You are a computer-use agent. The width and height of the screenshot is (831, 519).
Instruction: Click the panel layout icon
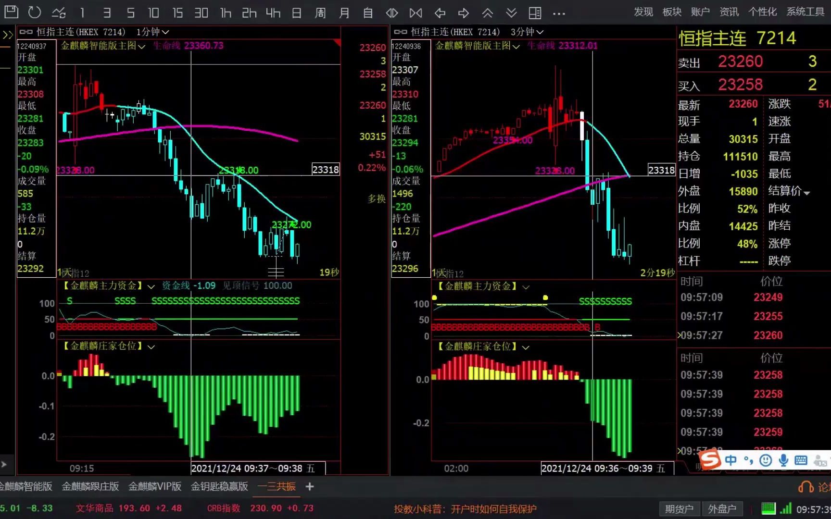tap(535, 12)
